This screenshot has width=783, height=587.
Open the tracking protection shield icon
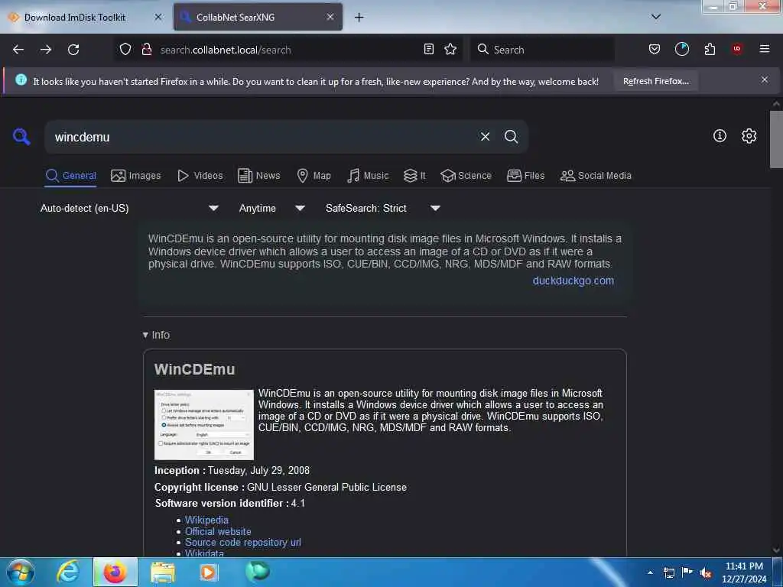pos(125,50)
